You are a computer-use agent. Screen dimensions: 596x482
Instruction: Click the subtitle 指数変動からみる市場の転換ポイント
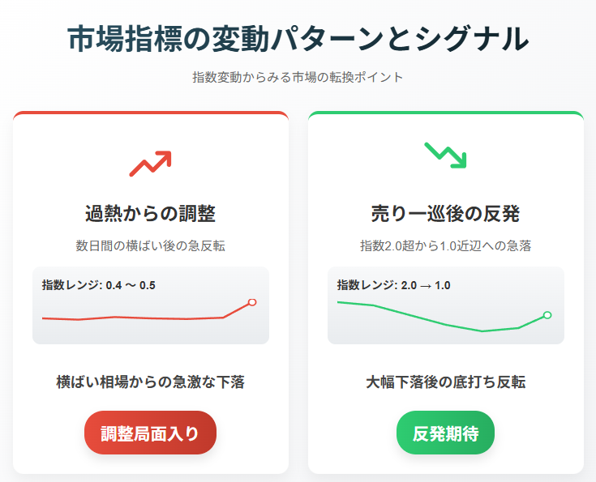298,77
